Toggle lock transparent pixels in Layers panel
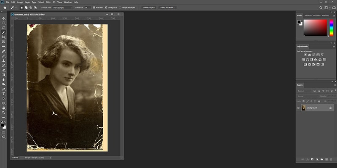The image size is (337, 168). 303,101
